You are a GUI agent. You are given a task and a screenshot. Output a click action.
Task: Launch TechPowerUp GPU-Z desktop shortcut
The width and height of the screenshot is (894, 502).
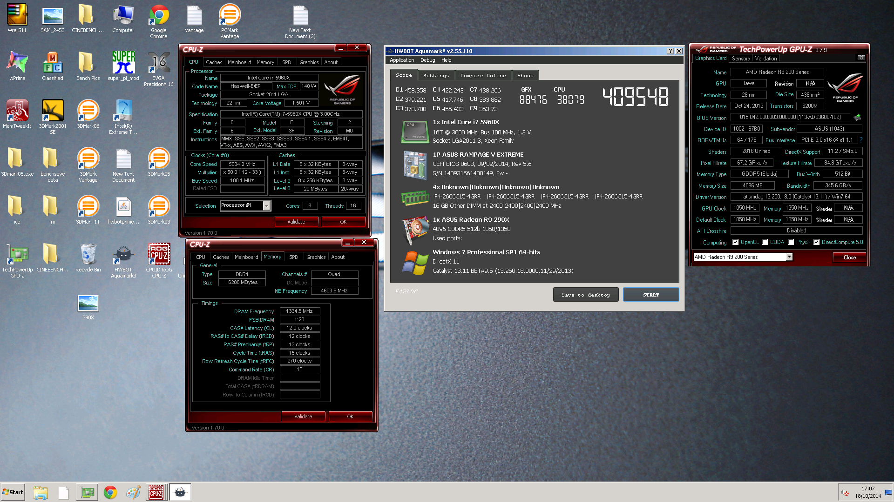tap(17, 260)
